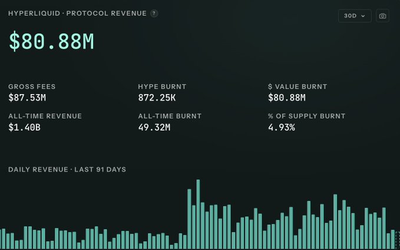Click the HYPE Burnt value 872.25K
The image size is (400, 250).
[157, 98]
